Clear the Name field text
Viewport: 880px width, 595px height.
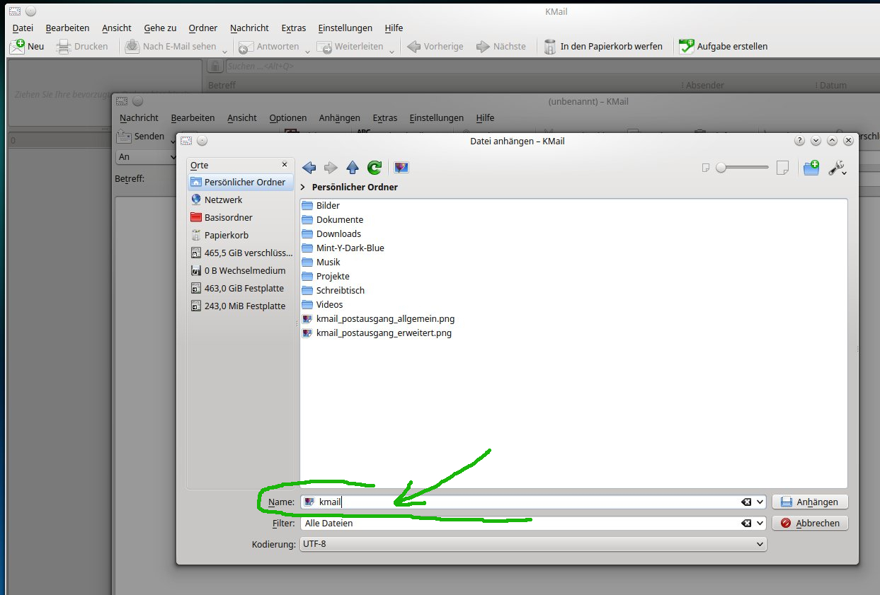pyautogui.click(x=745, y=502)
